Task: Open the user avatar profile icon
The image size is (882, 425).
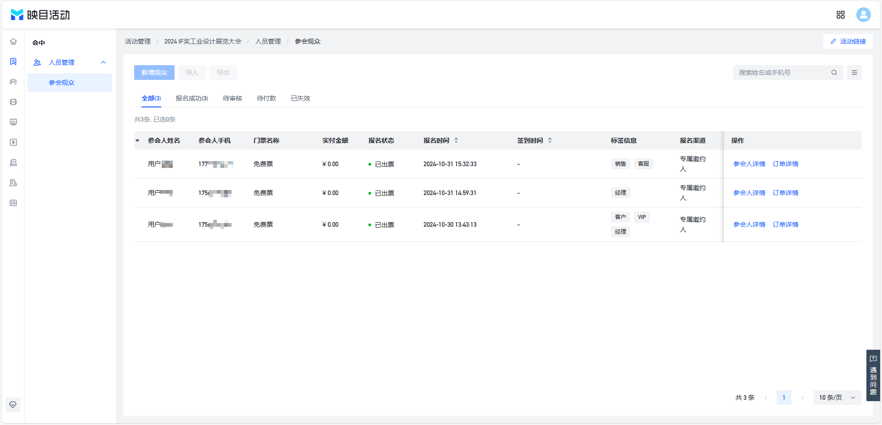Action: 864,15
